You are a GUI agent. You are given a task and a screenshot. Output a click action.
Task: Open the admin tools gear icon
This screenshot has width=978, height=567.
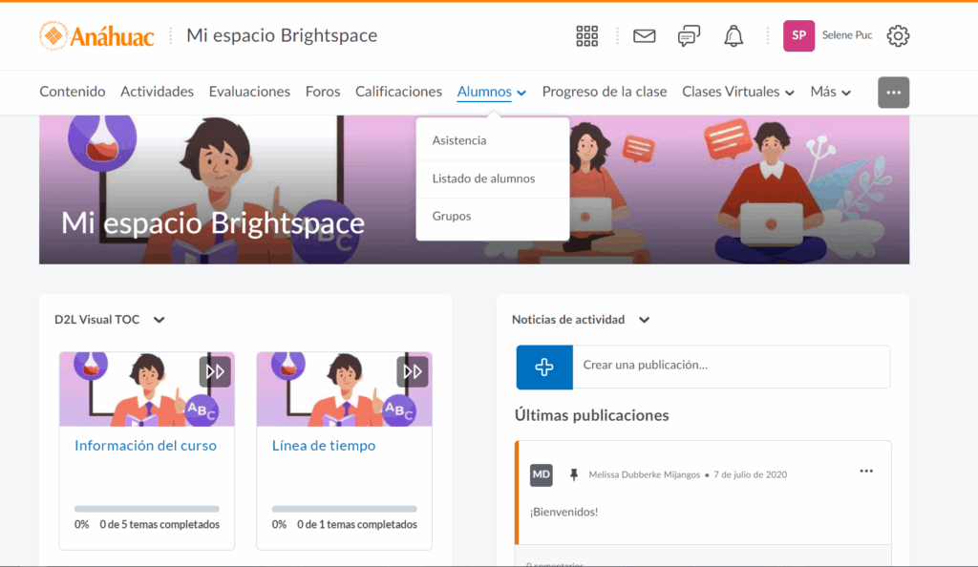pos(898,36)
